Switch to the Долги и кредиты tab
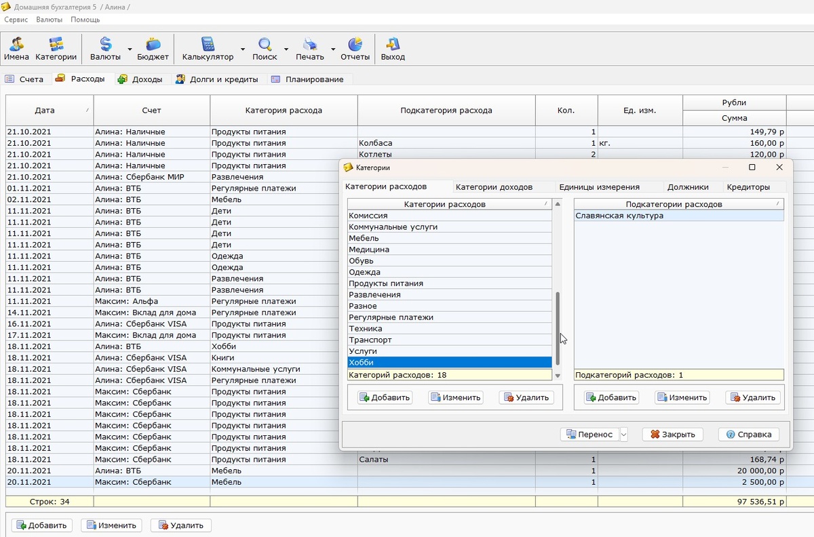 click(217, 79)
